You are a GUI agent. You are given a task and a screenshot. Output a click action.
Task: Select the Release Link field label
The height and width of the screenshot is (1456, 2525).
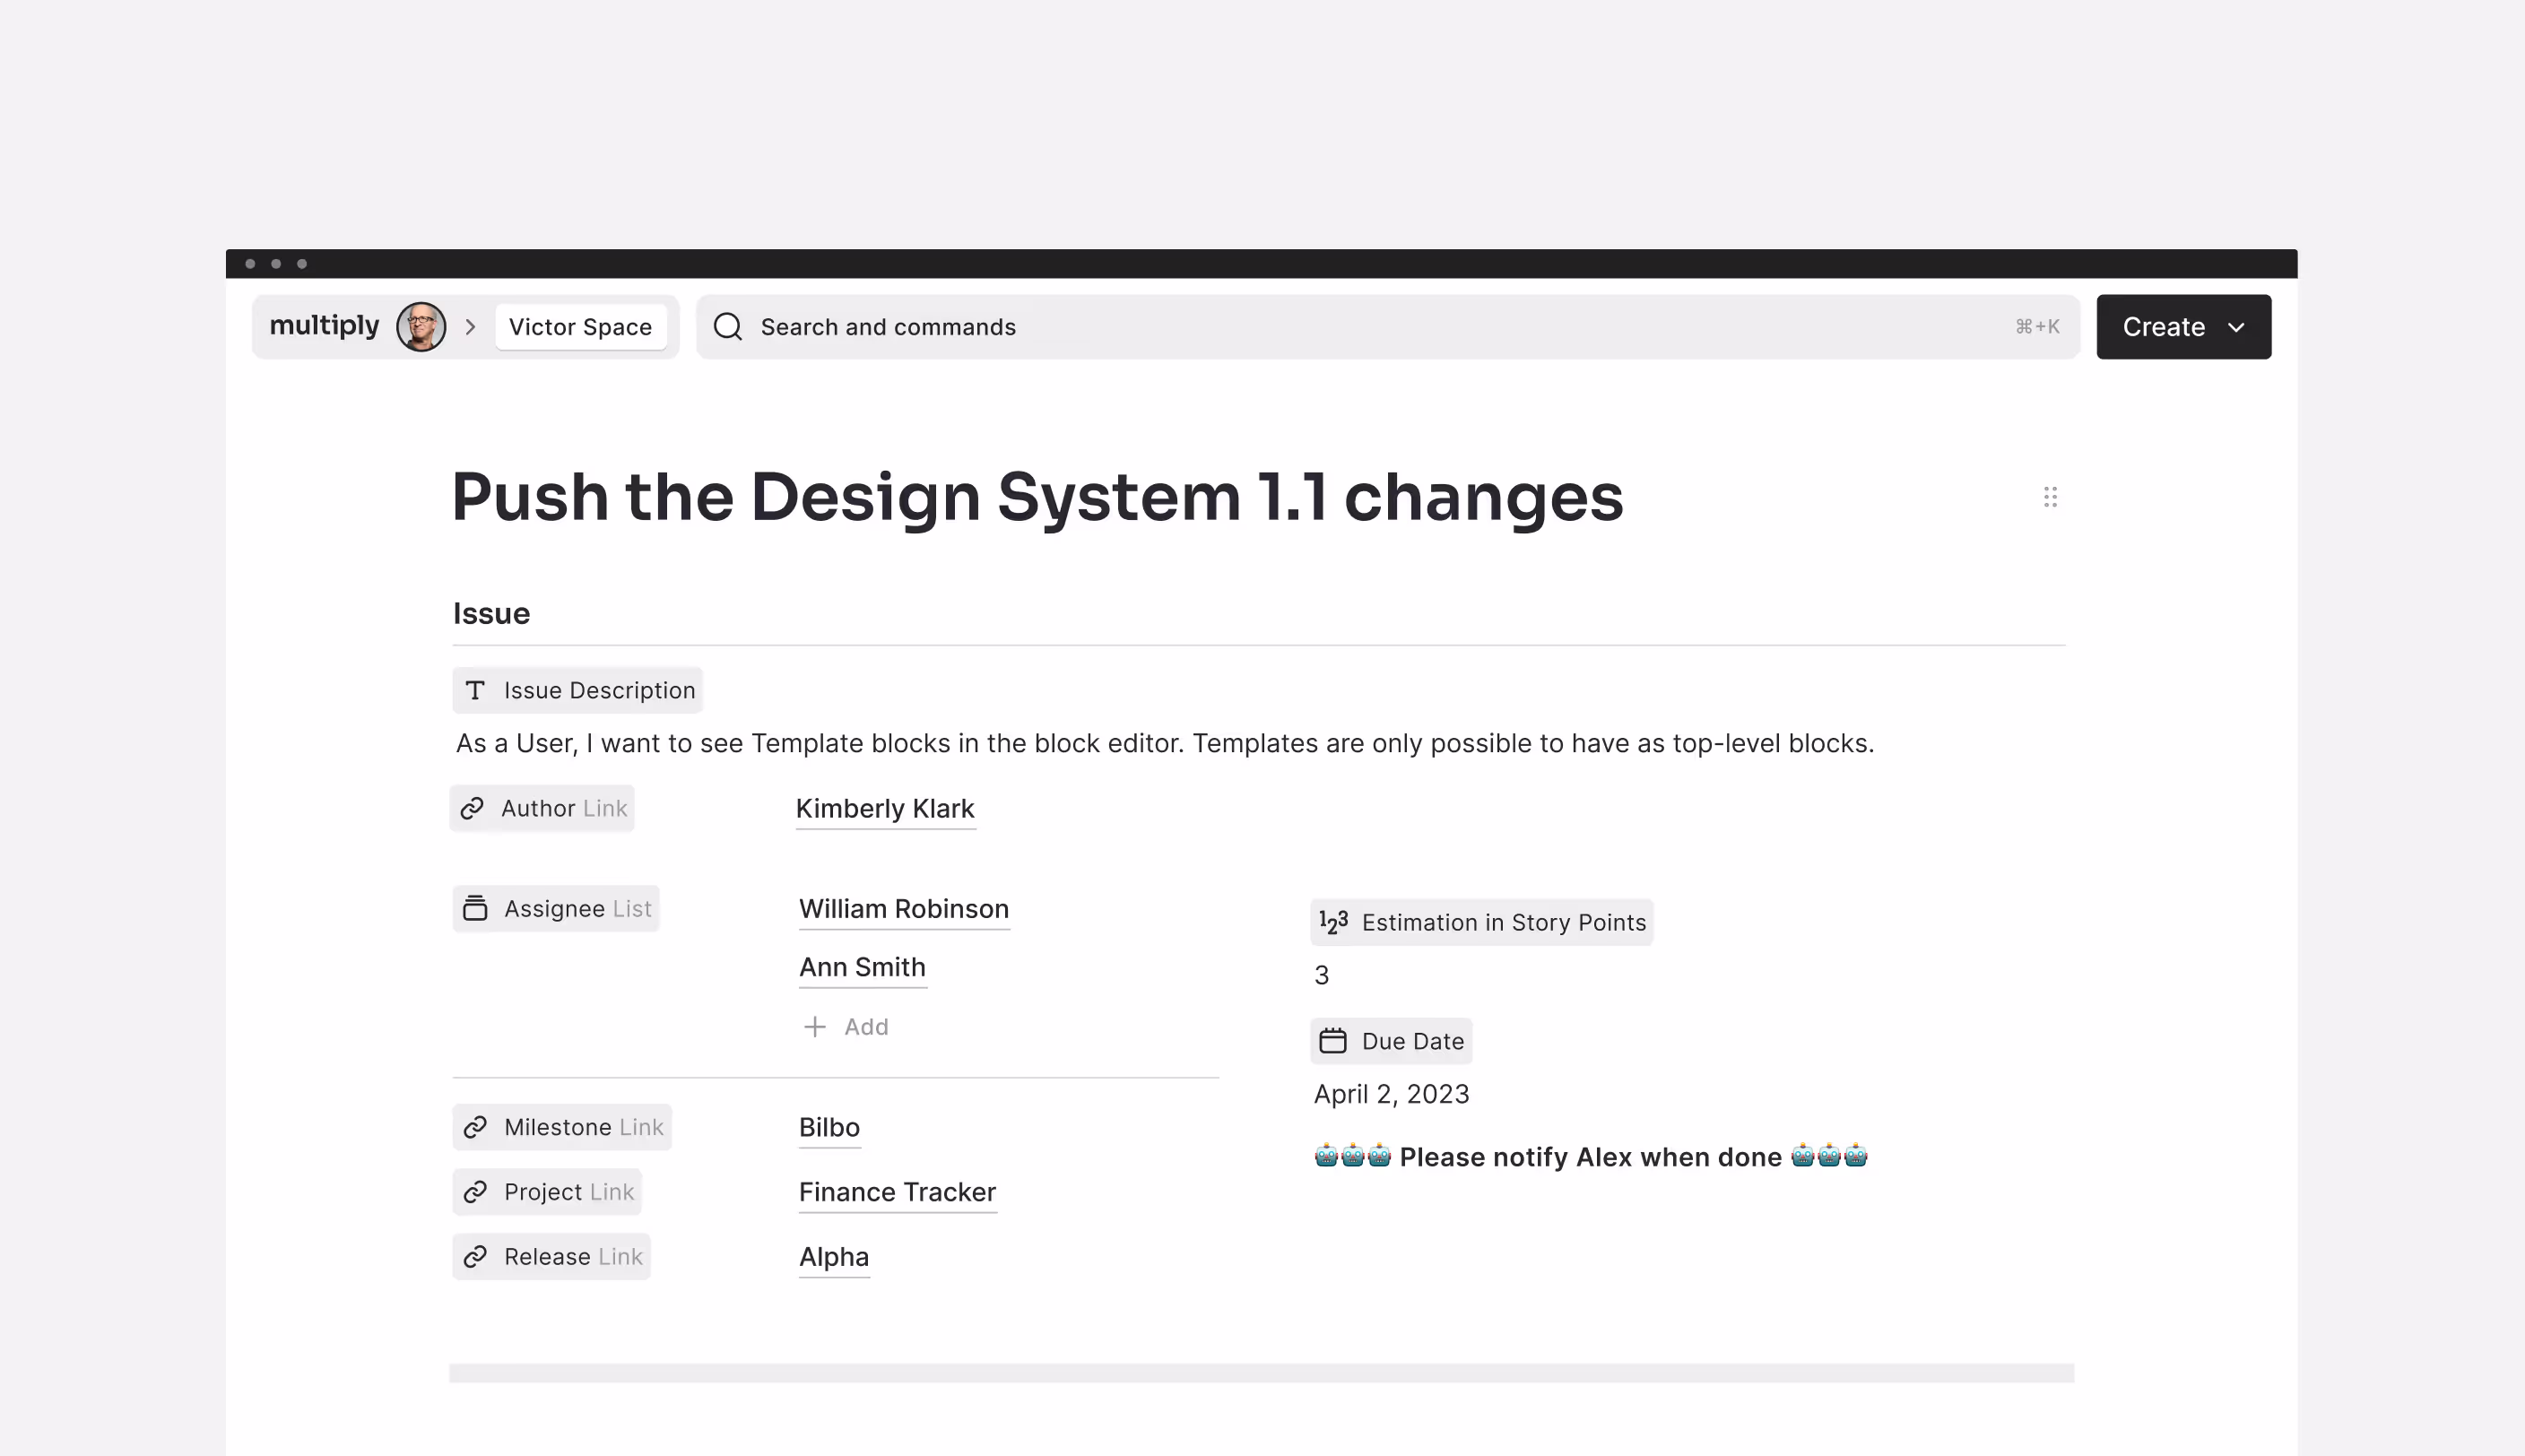[551, 1257]
